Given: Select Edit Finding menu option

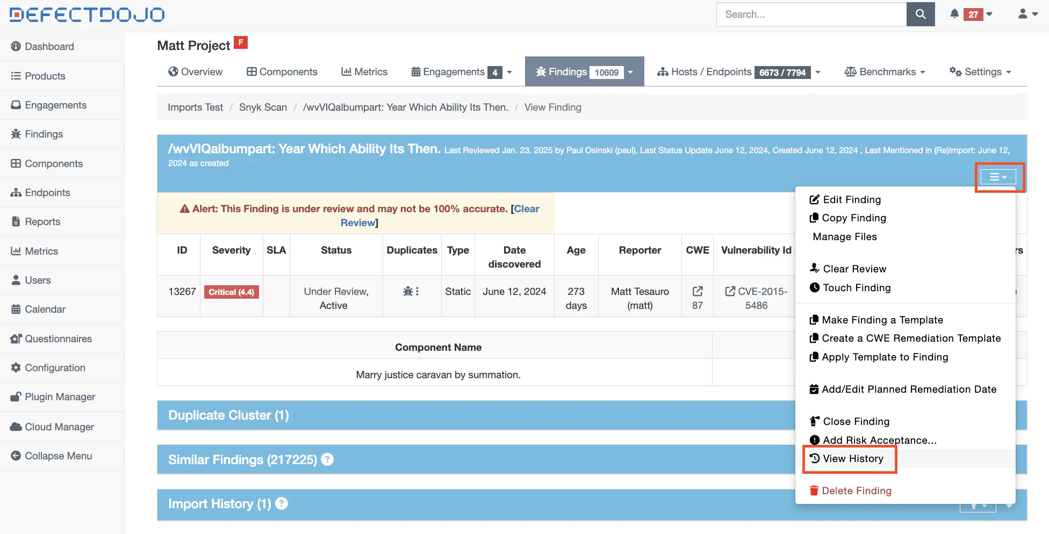Looking at the screenshot, I should pyautogui.click(x=851, y=200).
